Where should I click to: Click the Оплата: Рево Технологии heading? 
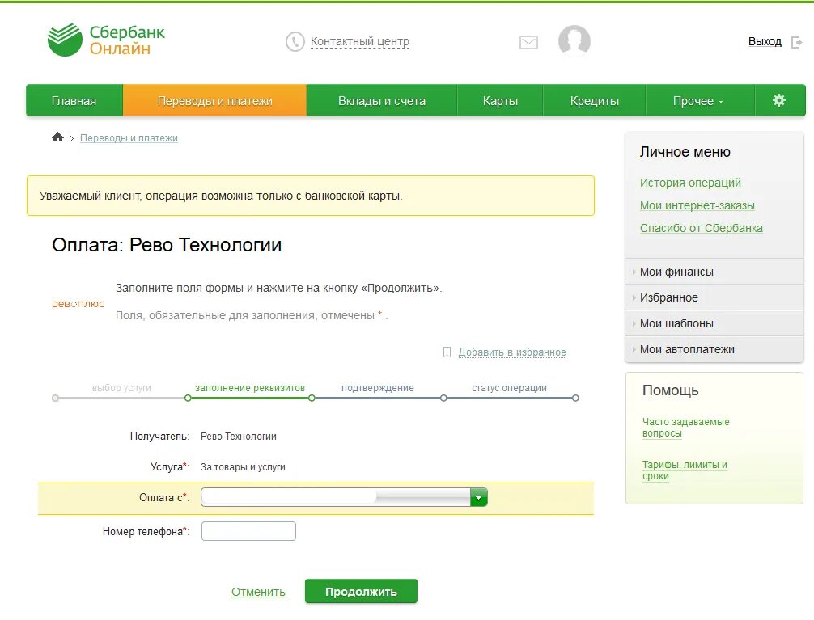(x=167, y=244)
